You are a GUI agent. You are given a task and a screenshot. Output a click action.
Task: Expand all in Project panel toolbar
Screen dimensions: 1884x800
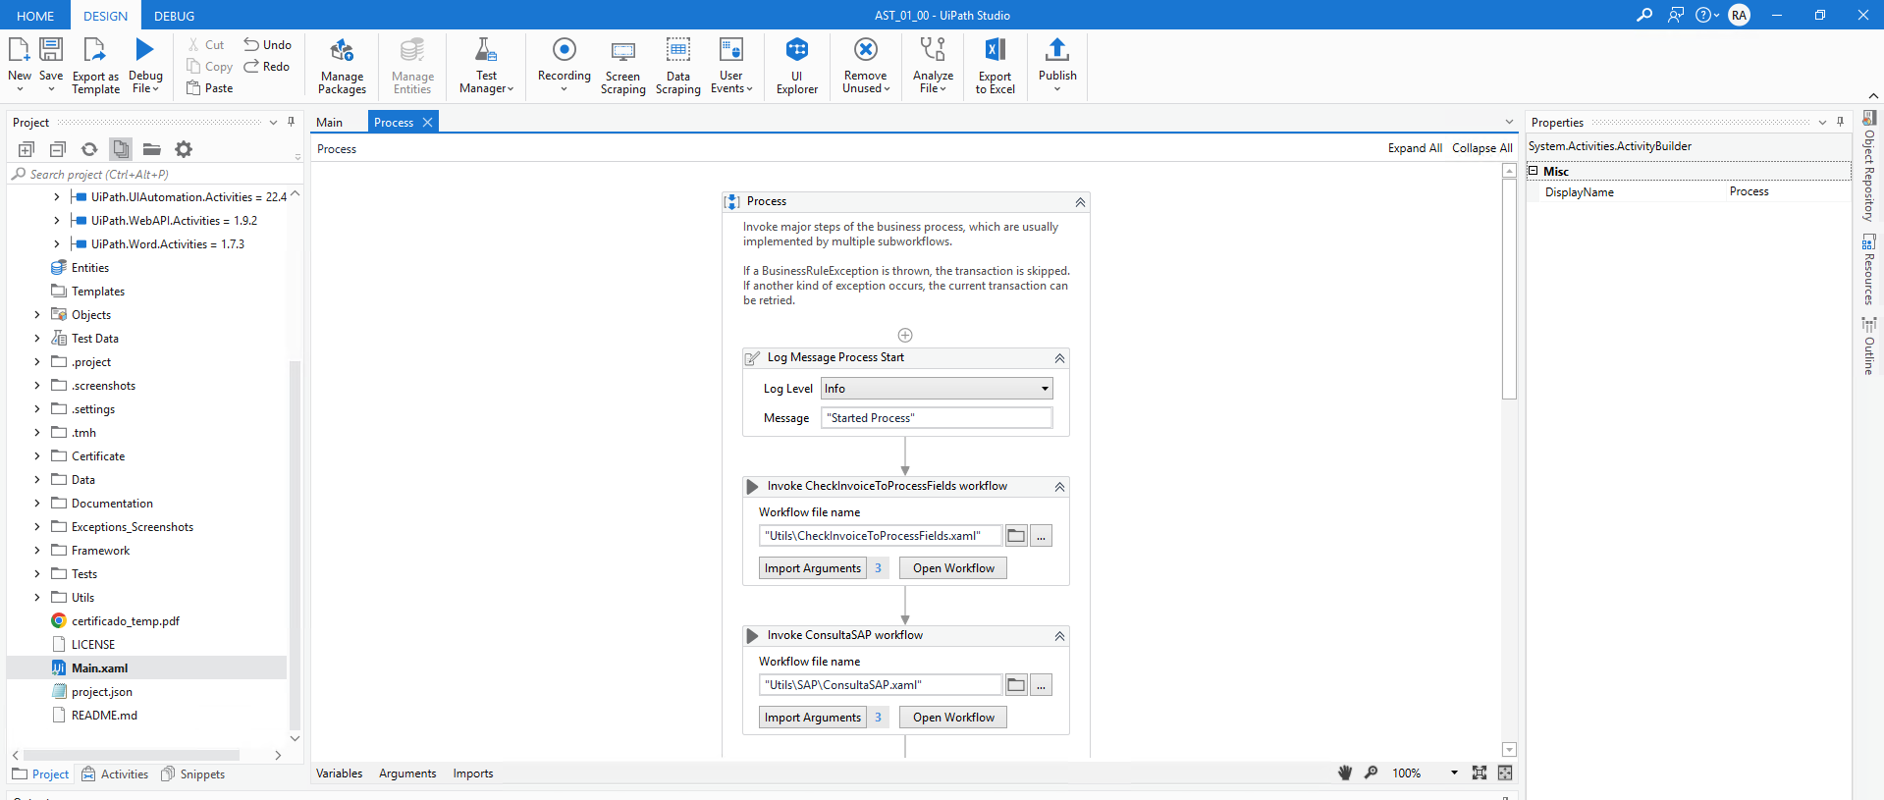pyautogui.click(x=27, y=149)
